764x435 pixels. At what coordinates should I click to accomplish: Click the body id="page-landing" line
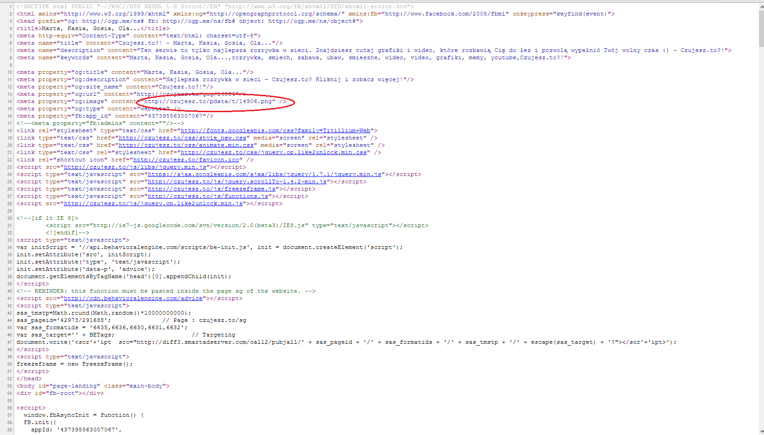(93, 386)
